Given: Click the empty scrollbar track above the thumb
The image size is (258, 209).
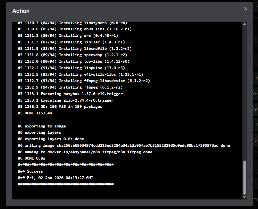Looking at the screenshot, I should (x=244, y=93).
